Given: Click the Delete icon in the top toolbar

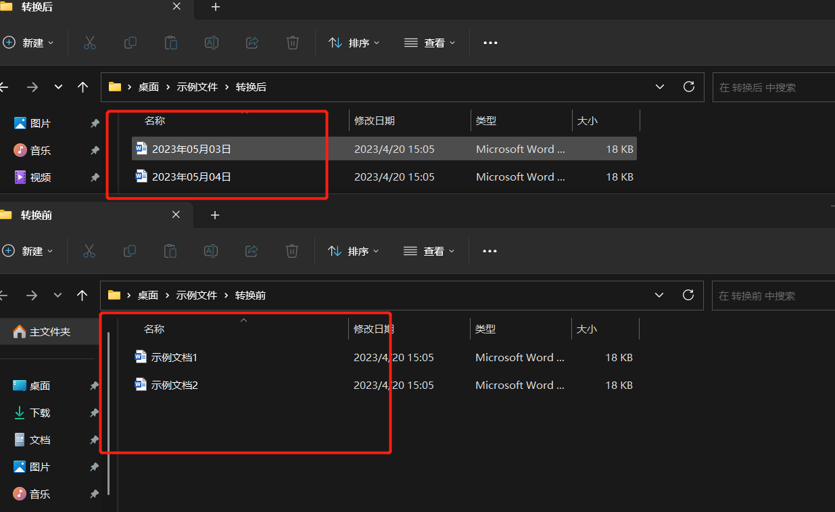Looking at the screenshot, I should pyautogui.click(x=292, y=43).
